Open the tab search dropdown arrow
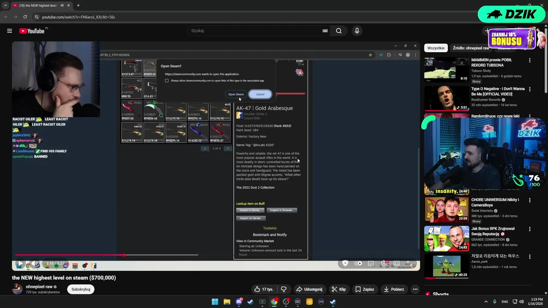This screenshot has width=548, height=308. (x=5, y=6)
